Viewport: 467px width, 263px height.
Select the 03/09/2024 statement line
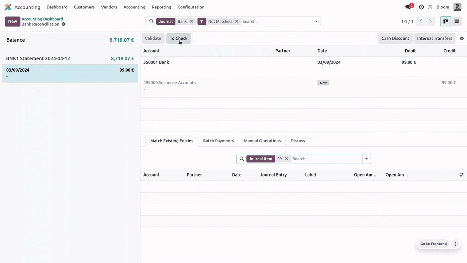(70, 73)
